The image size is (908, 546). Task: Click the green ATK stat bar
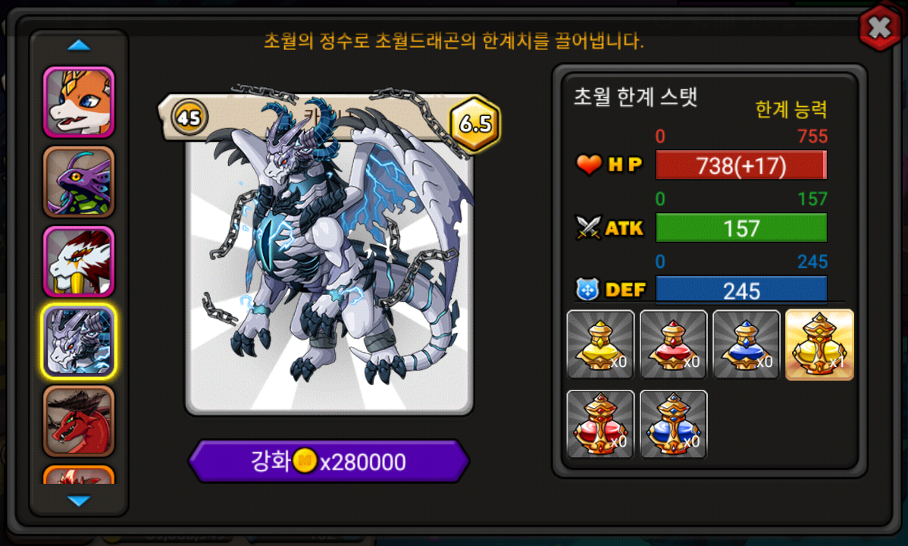click(x=741, y=227)
